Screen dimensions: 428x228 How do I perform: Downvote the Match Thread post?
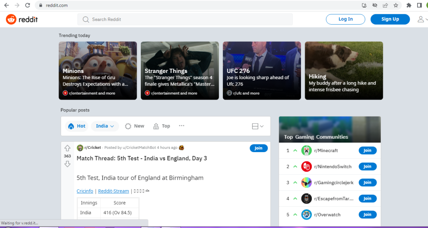(67, 164)
